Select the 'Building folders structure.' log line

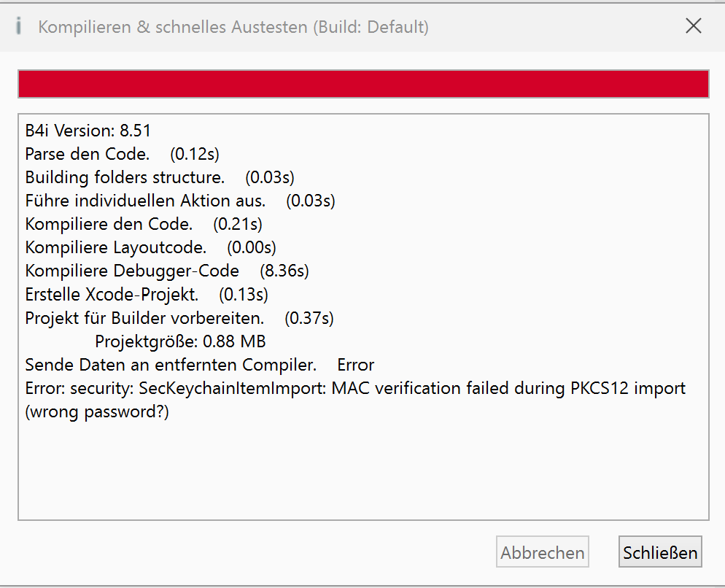(x=125, y=177)
